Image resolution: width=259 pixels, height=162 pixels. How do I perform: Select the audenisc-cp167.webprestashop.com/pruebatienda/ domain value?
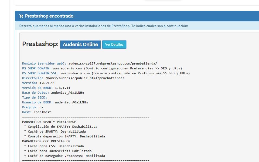pos(113,63)
